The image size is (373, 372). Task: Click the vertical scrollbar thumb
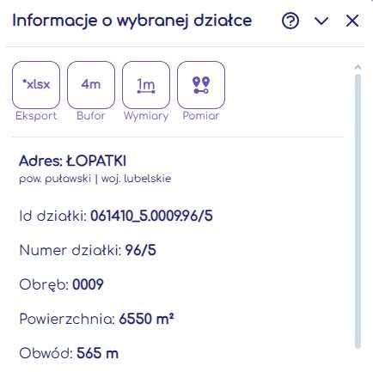(x=358, y=211)
